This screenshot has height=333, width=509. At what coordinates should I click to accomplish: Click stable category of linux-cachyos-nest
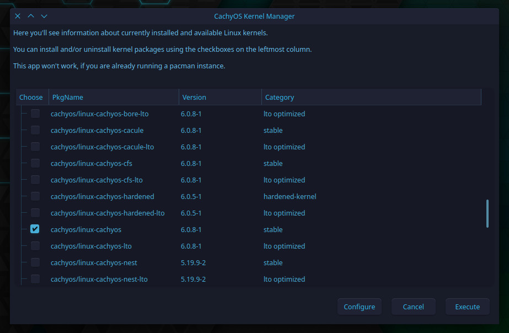click(x=273, y=263)
